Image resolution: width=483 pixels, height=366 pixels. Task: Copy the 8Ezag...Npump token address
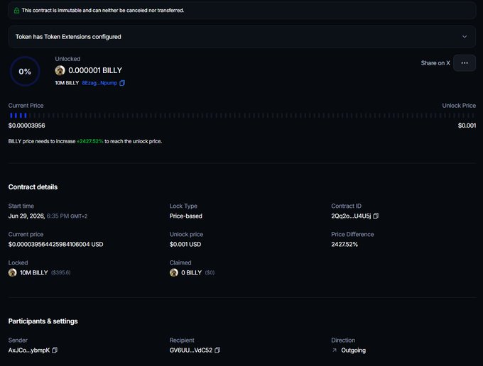click(122, 83)
